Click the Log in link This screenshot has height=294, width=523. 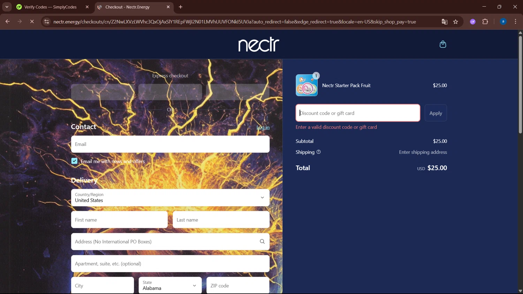coord(263,127)
